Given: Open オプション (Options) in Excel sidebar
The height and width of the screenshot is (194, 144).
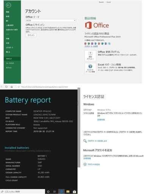Looking at the screenshot, I should click(9, 68).
